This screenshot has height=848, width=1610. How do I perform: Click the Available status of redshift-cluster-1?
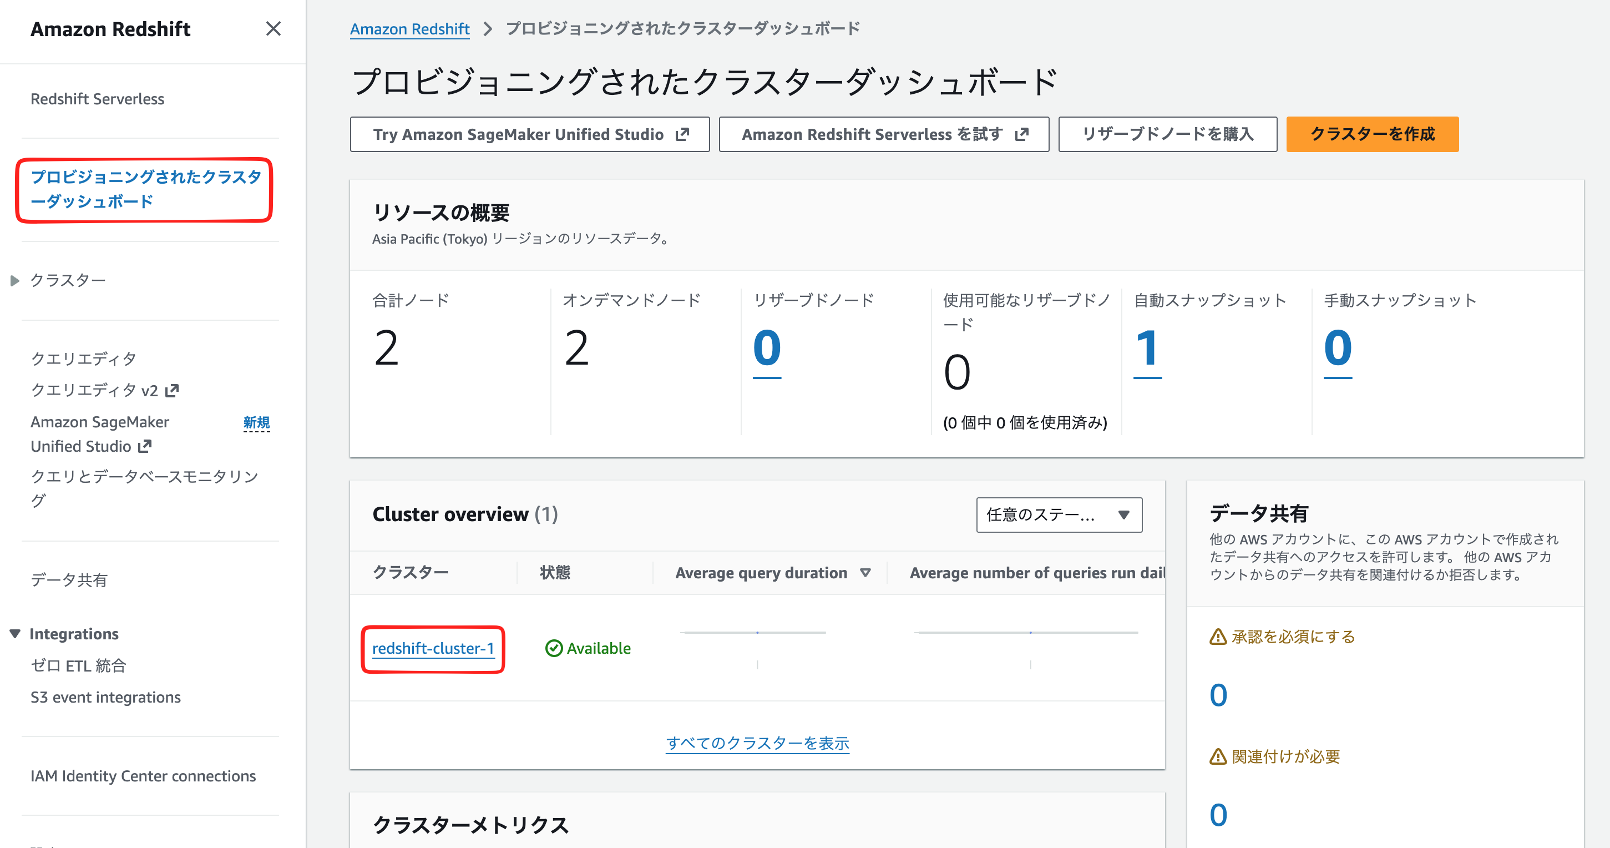tap(588, 649)
